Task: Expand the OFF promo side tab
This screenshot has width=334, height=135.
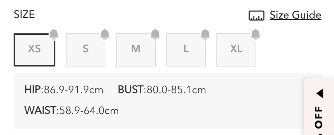Action: click(319, 115)
